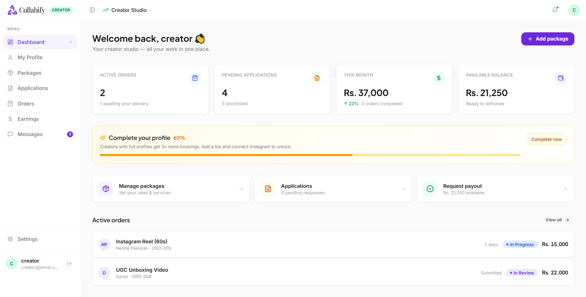Click the This Month dollar icon
Image resolution: width=586 pixels, height=297 pixels.
click(x=439, y=78)
